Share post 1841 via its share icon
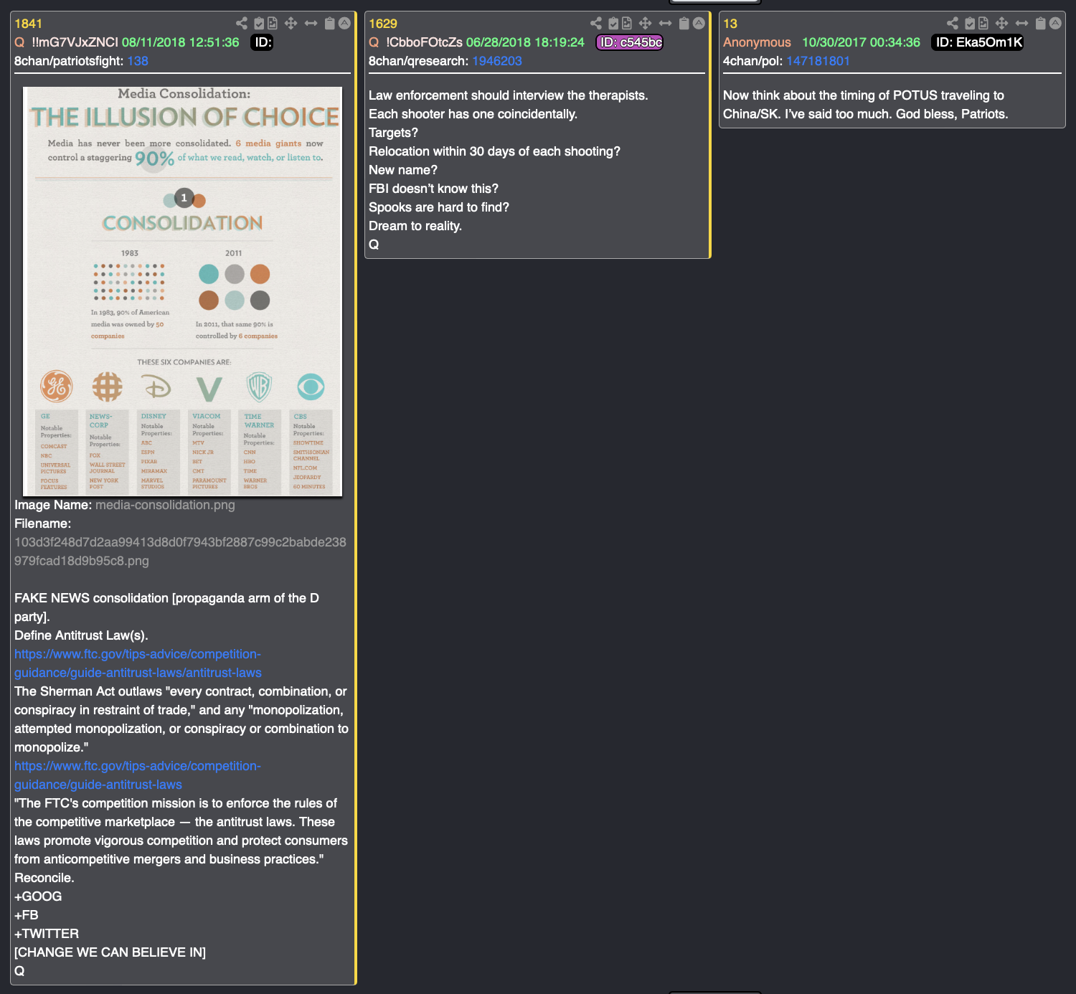 242,23
